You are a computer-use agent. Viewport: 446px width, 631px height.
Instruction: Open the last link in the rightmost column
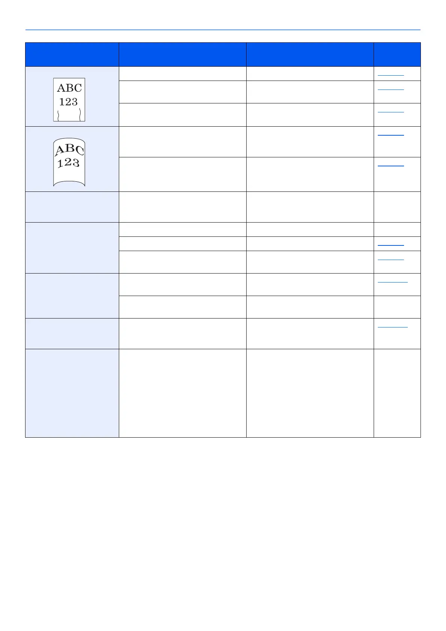(392, 326)
